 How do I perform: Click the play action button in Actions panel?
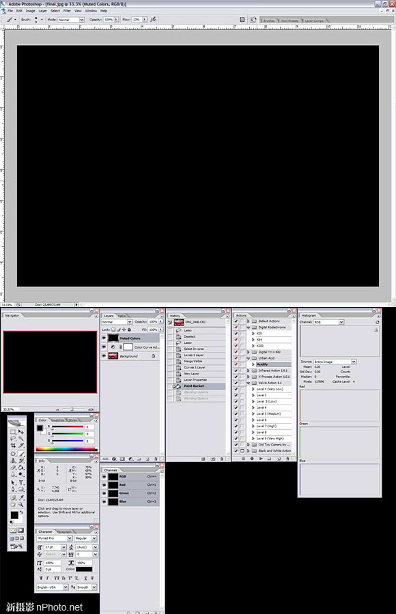(261, 458)
